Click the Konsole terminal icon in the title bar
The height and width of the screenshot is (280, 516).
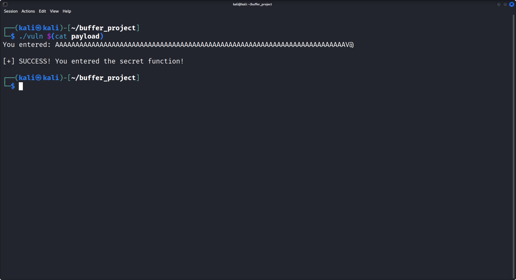coord(5,4)
